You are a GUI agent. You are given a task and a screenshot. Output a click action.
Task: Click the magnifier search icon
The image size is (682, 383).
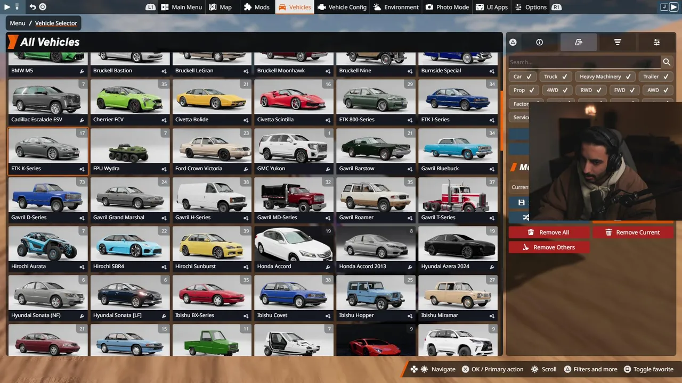coord(667,62)
